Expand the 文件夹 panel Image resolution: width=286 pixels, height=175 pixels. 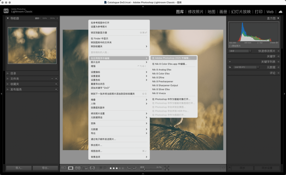point(8,79)
